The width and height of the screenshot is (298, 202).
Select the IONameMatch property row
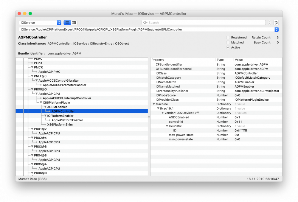[x=216, y=82]
